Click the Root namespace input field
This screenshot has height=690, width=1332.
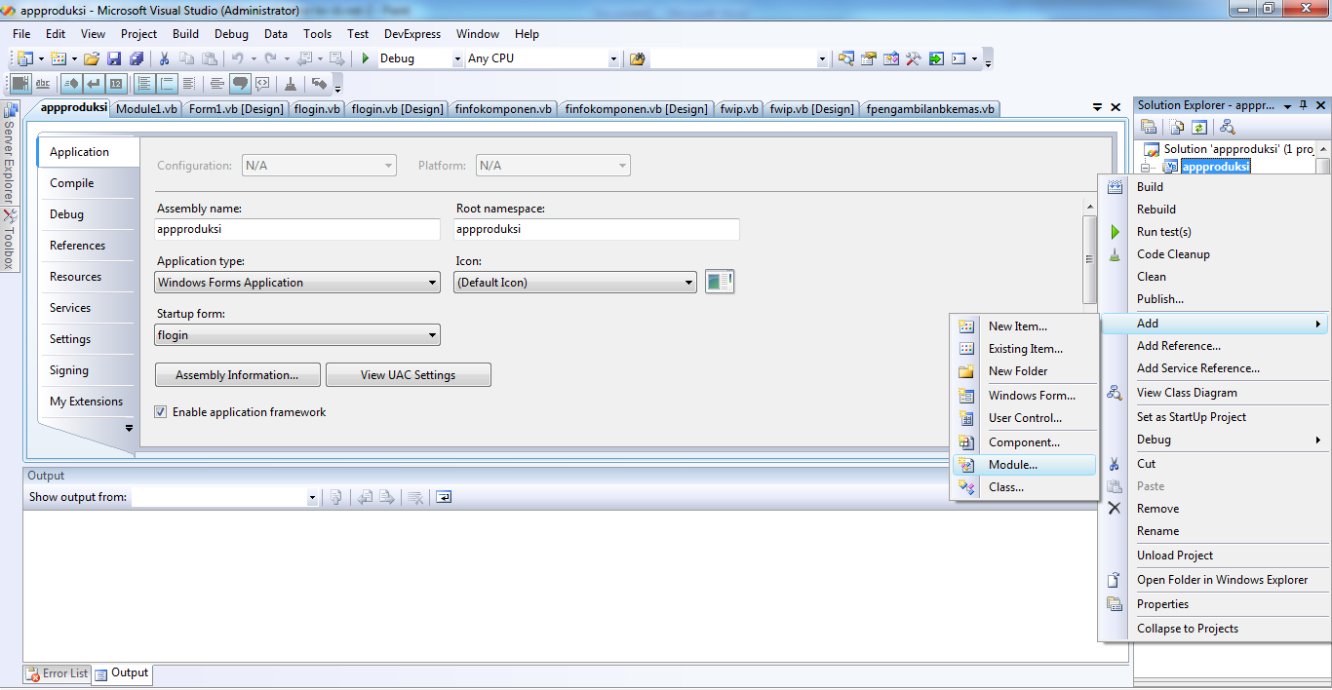tap(597, 230)
